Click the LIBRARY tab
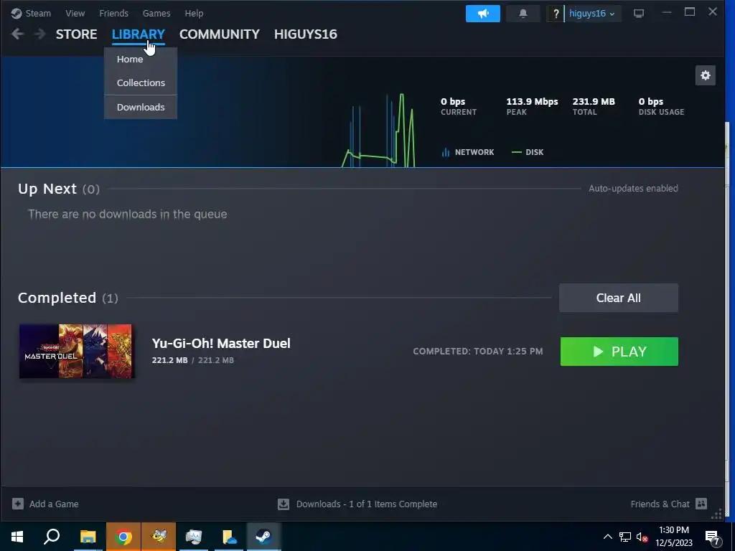 [139, 34]
